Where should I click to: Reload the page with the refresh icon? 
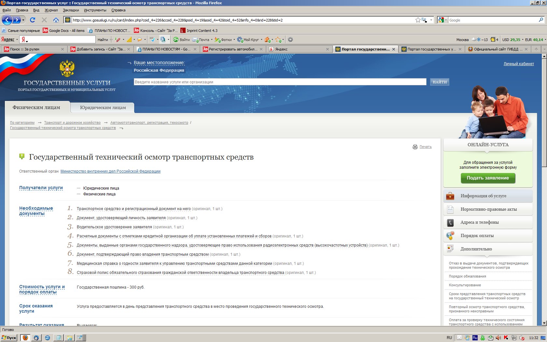pos(33,20)
